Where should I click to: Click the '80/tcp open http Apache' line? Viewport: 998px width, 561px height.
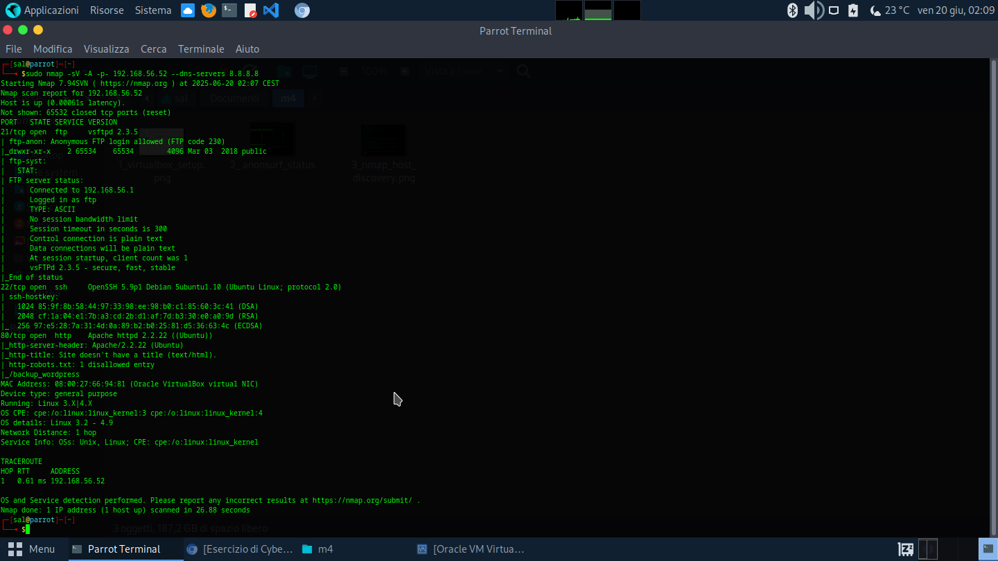tap(107, 335)
